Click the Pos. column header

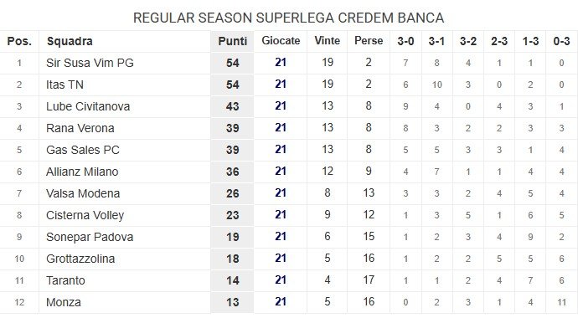point(19,41)
